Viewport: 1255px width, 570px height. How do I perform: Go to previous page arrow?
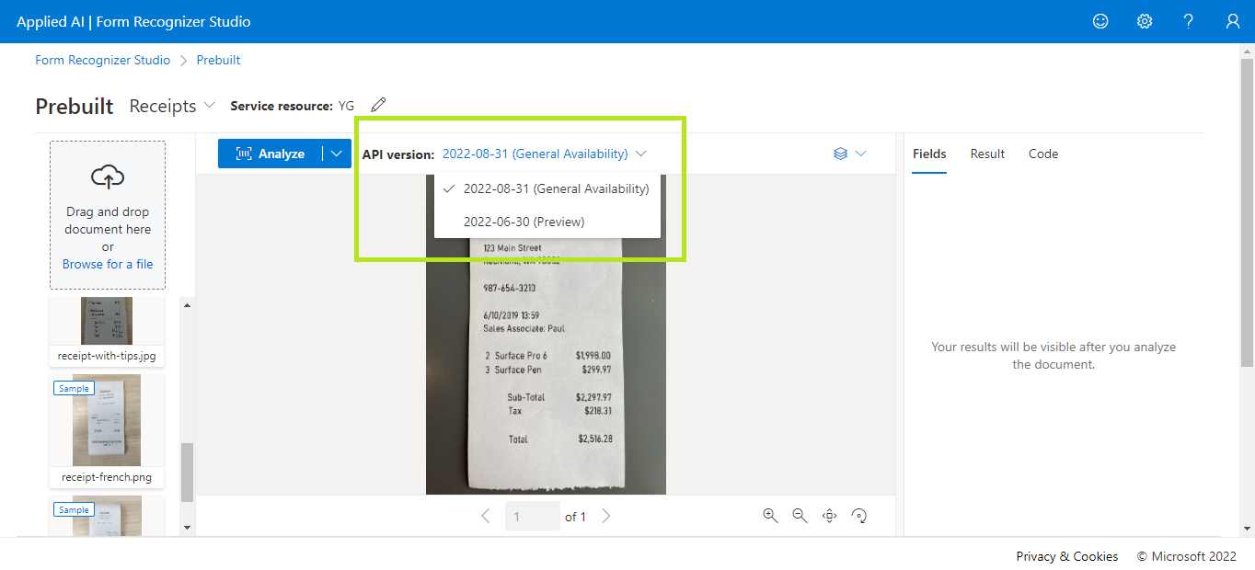click(x=486, y=516)
